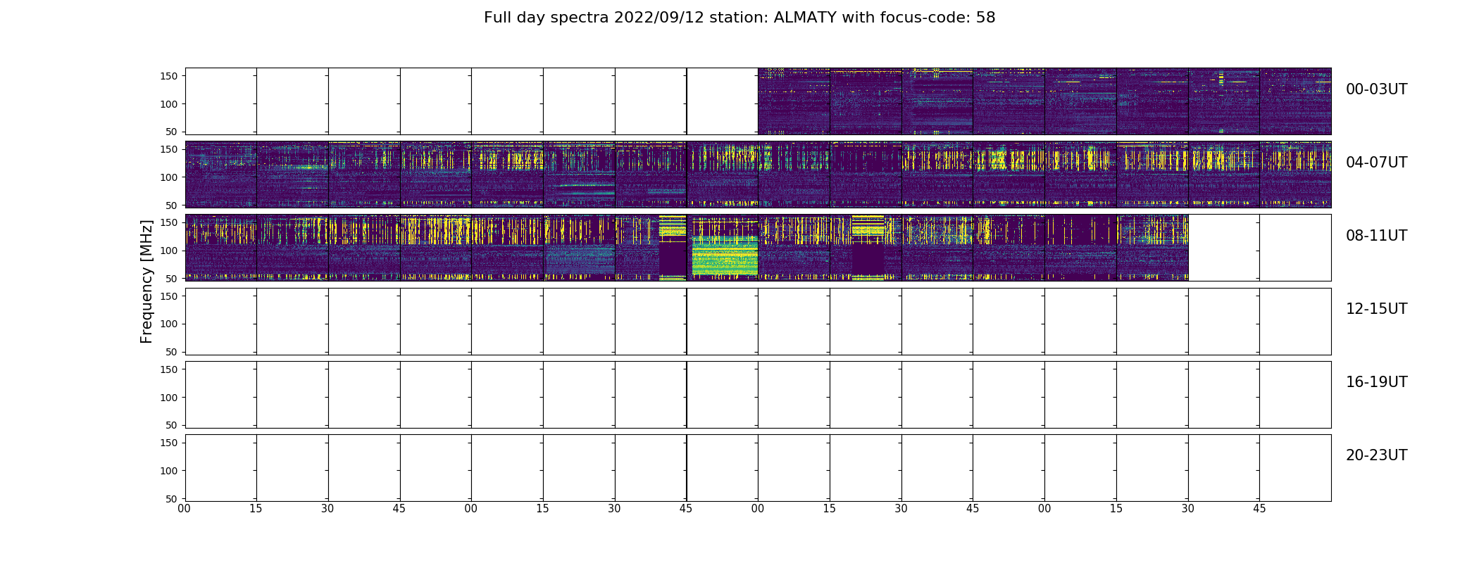Click the first empty panel in 12-15UT row

pyautogui.click(x=220, y=322)
